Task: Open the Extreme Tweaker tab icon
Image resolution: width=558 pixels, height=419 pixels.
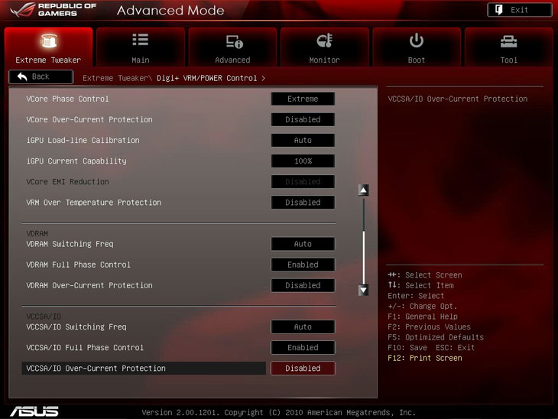Action: [48, 41]
